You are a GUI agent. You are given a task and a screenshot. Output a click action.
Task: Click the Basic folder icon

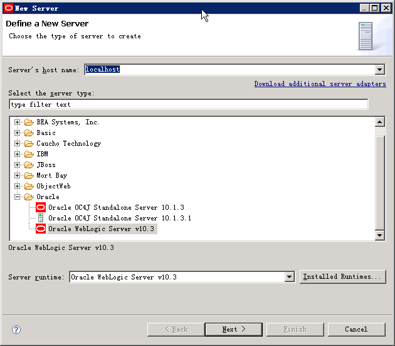point(29,133)
